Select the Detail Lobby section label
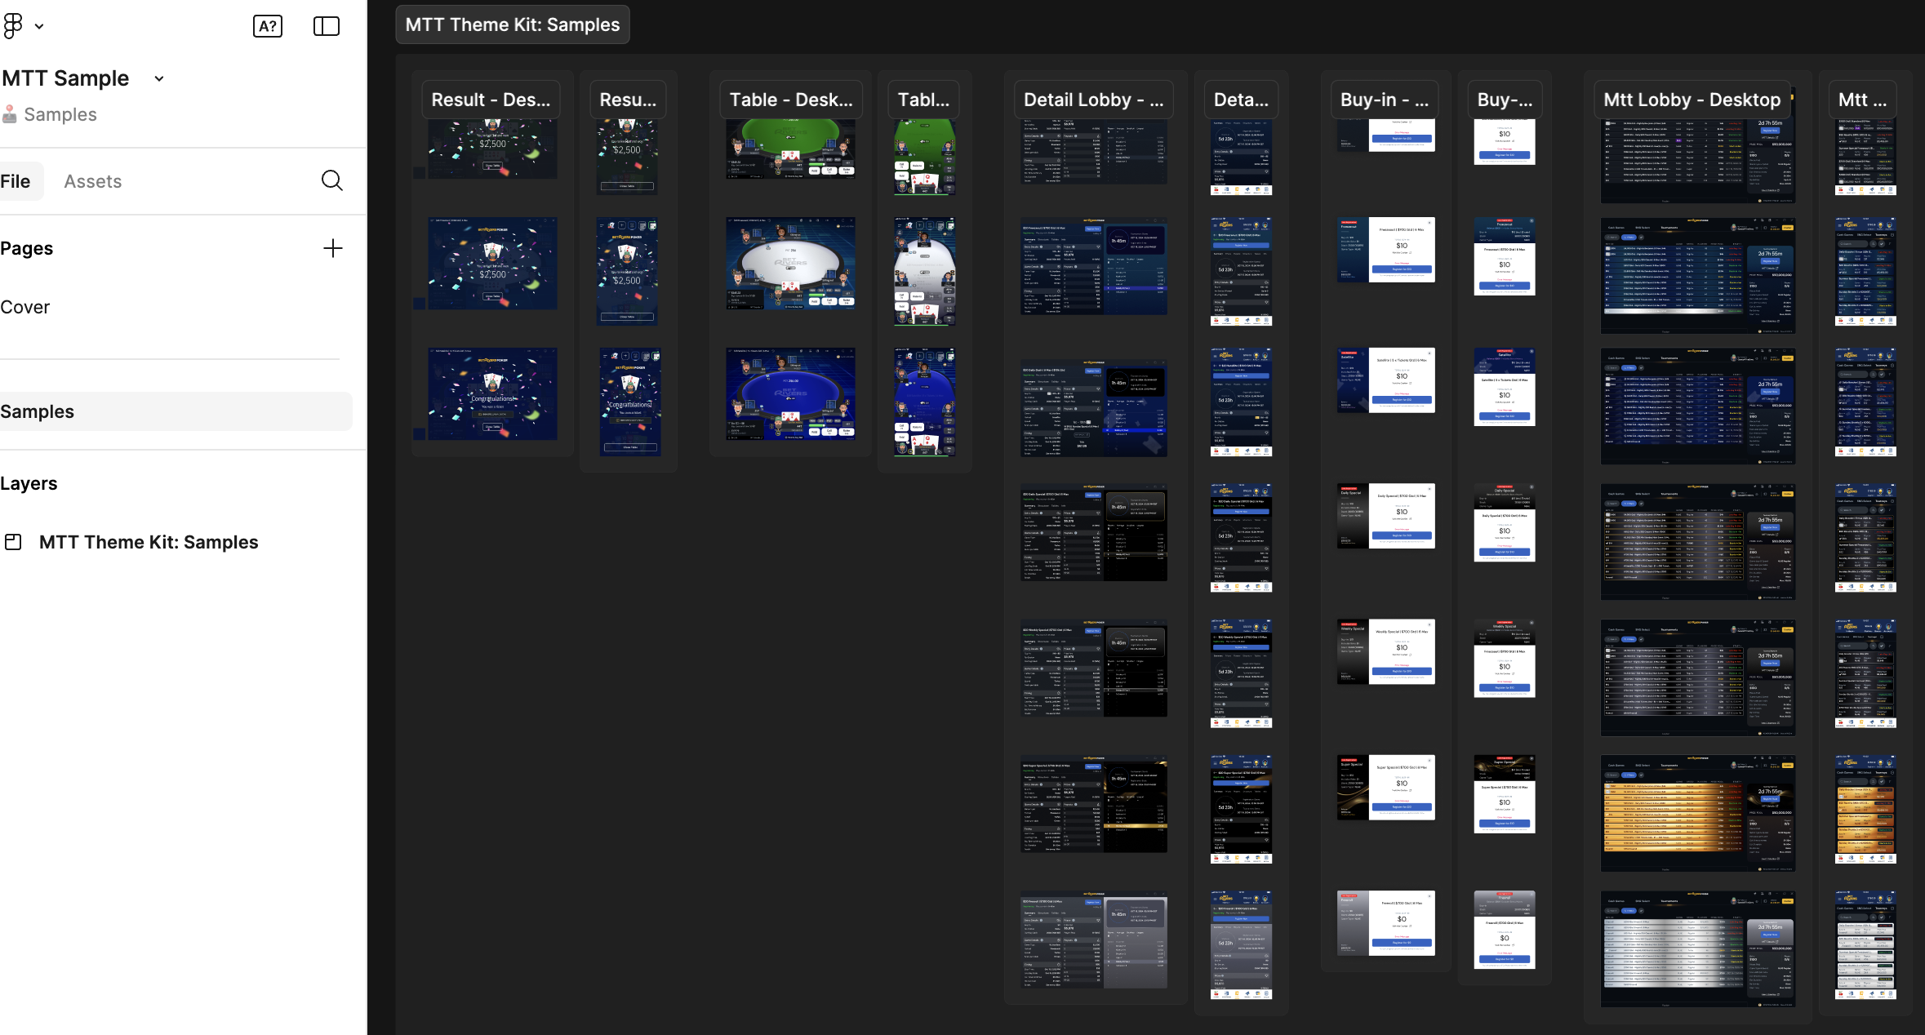1925x1035 pixels. pyautogui.click(x=1093, y=100)
